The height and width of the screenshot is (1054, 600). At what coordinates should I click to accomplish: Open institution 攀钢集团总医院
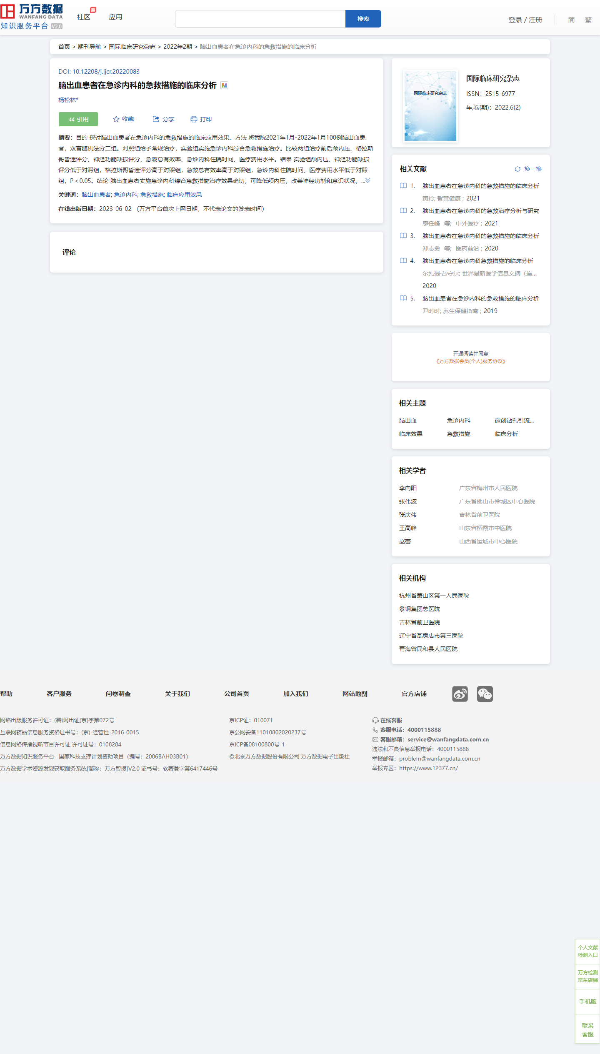[420, 609]
